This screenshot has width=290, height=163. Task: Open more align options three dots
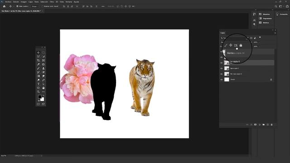(x=103, y=6)
